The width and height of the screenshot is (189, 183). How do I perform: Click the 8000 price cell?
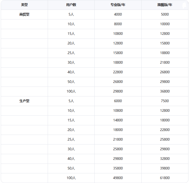click(x=118, y=24)
